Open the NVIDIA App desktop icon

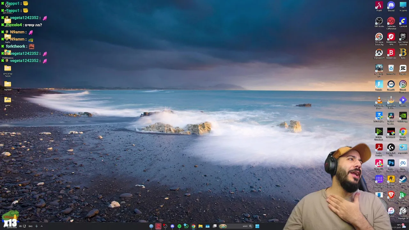[x=403, y=117]
